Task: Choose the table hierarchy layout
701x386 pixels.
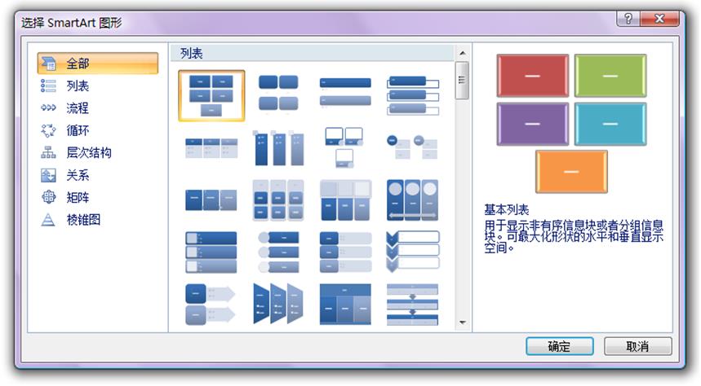Action: 345,304
